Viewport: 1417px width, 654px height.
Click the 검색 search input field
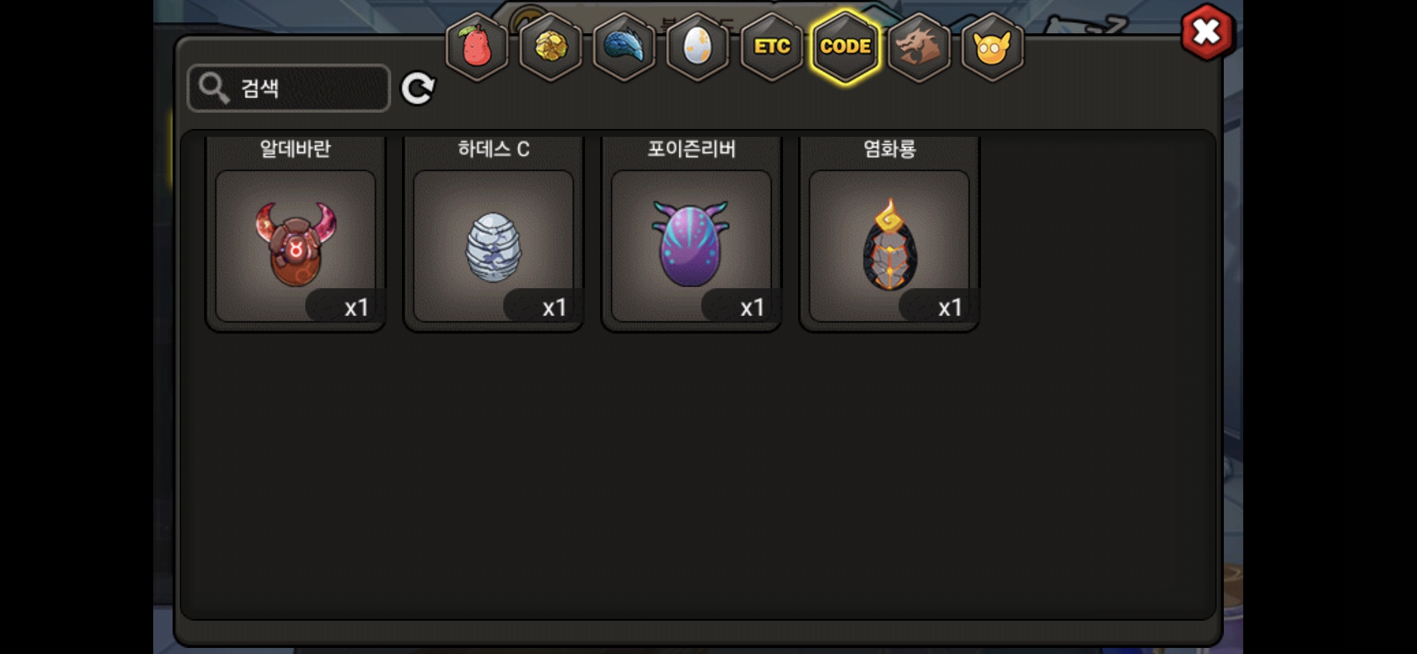(289, 88)
